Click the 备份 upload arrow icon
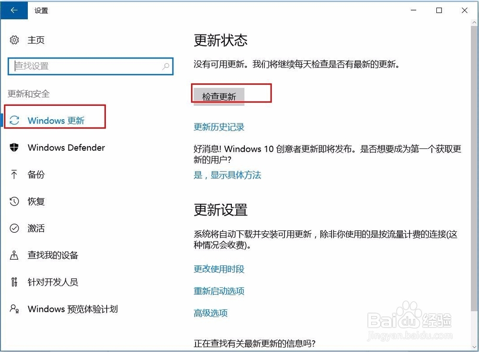 pos(14,174)
